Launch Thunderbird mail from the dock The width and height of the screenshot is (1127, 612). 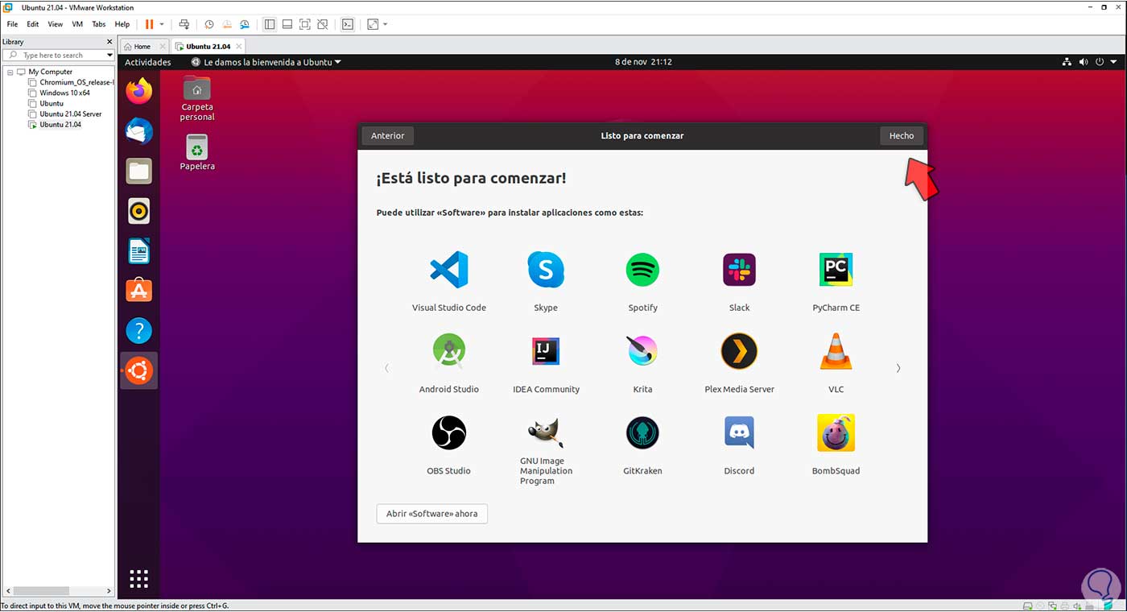pos(139,130)
